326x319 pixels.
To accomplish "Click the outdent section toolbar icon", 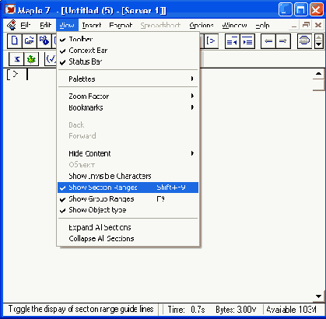I will click(232, 41).
